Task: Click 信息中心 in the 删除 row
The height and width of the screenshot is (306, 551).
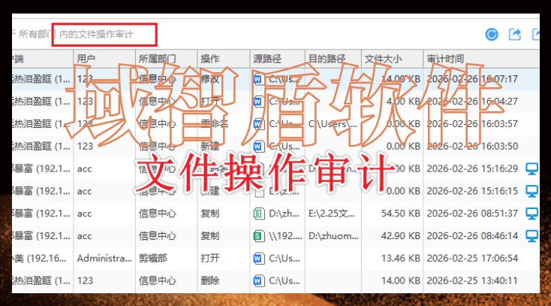Action: click(158, 280)
